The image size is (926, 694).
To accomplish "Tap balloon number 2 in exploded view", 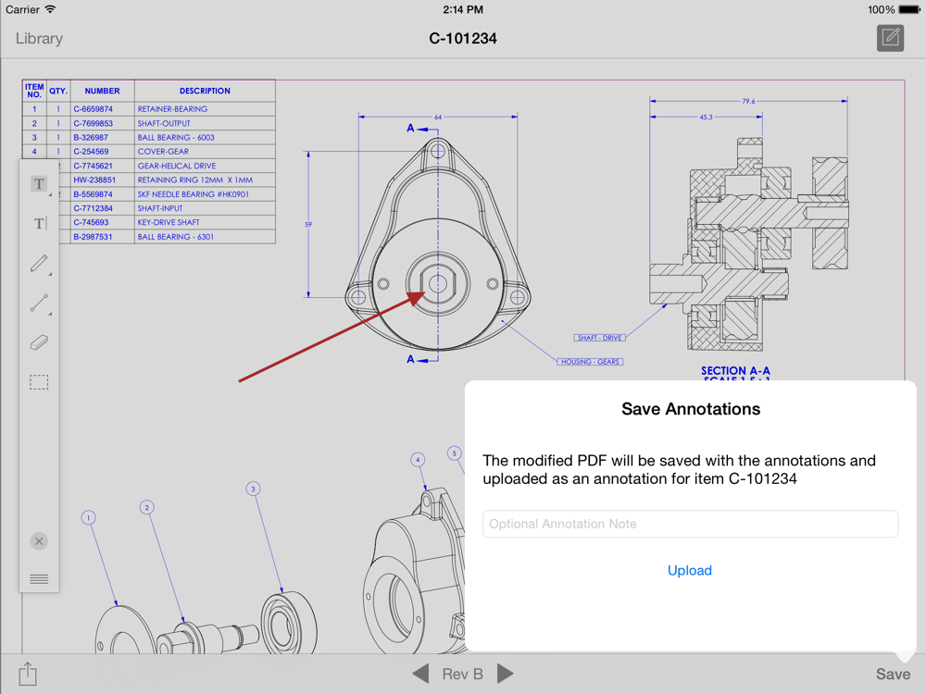I will tap(147, 507).
